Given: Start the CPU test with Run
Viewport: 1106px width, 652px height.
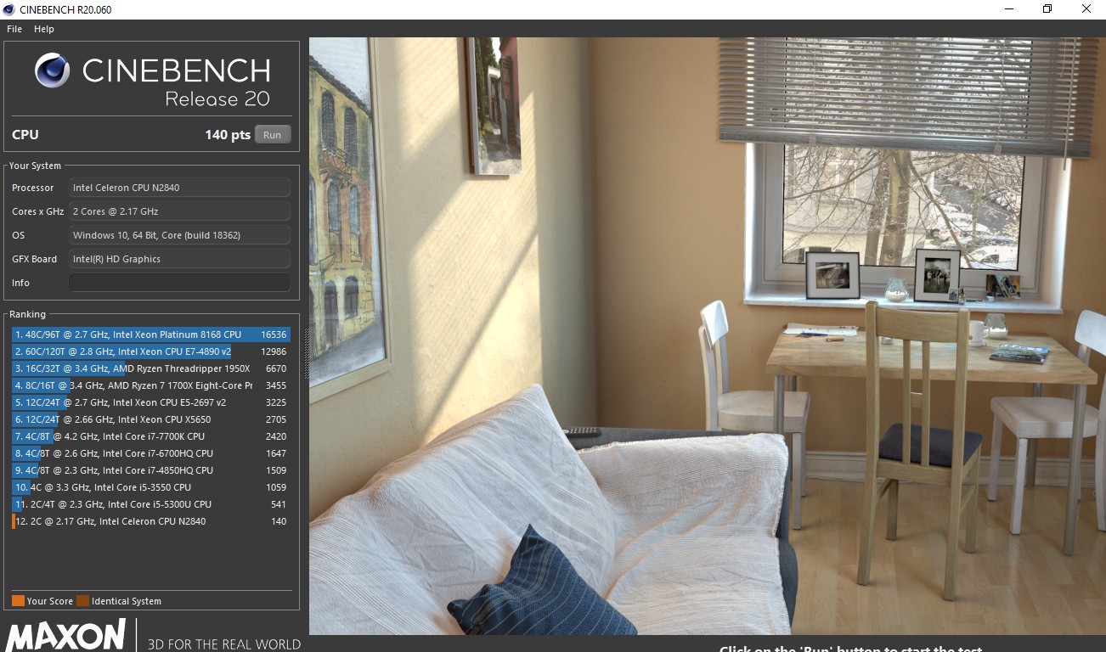Looking at the screenshot, I should [x=272, y=135].
